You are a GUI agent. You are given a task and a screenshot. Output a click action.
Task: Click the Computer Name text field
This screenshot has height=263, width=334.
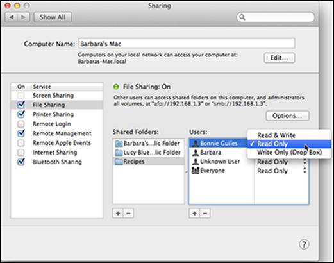(x=187, y=44)
